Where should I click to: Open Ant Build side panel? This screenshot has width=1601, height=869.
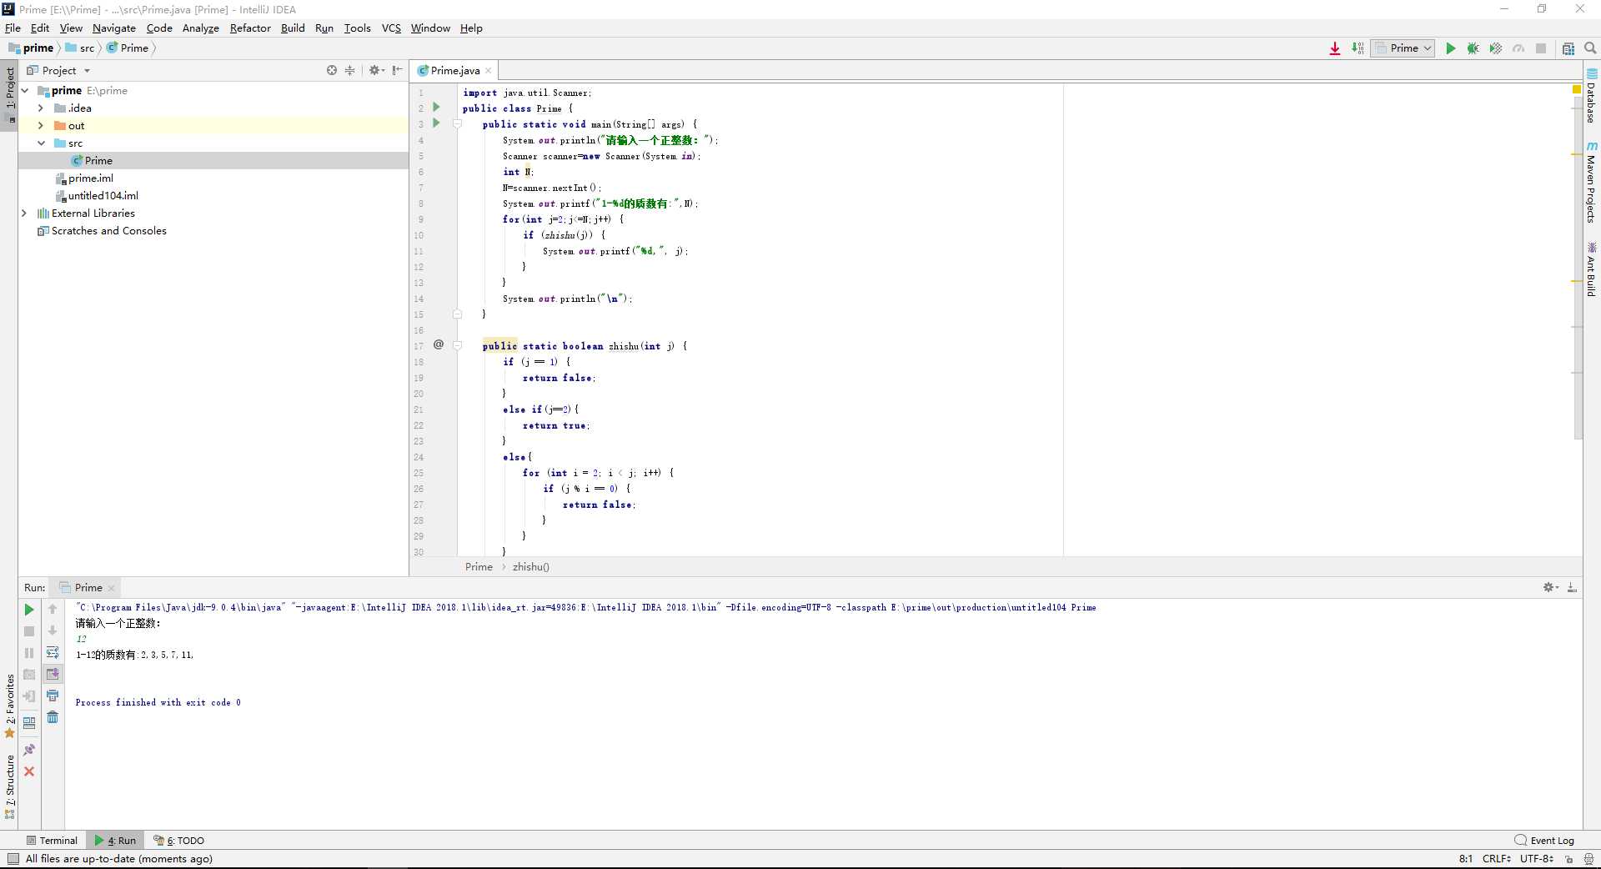pos(1592,269)
